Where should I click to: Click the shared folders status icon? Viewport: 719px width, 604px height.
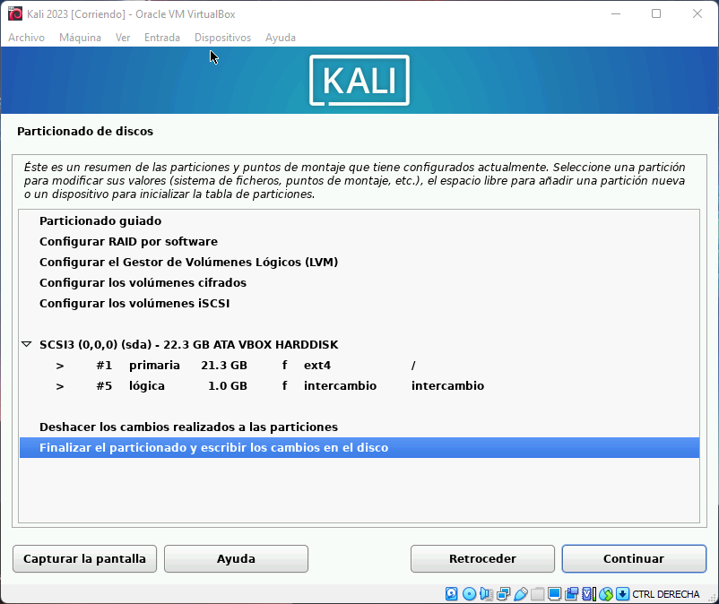tap(537, 594)
